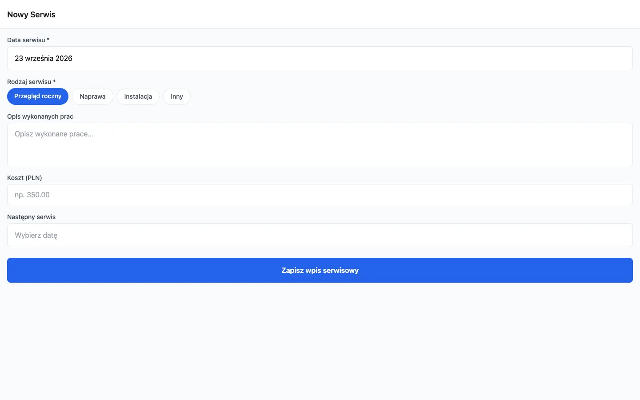Click the Data serwisu label
The image size is (640, 400).
28,40
